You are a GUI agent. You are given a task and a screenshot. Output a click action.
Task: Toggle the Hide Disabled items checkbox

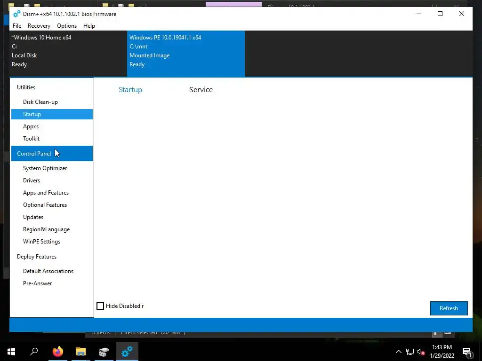[x=100, y=306]
